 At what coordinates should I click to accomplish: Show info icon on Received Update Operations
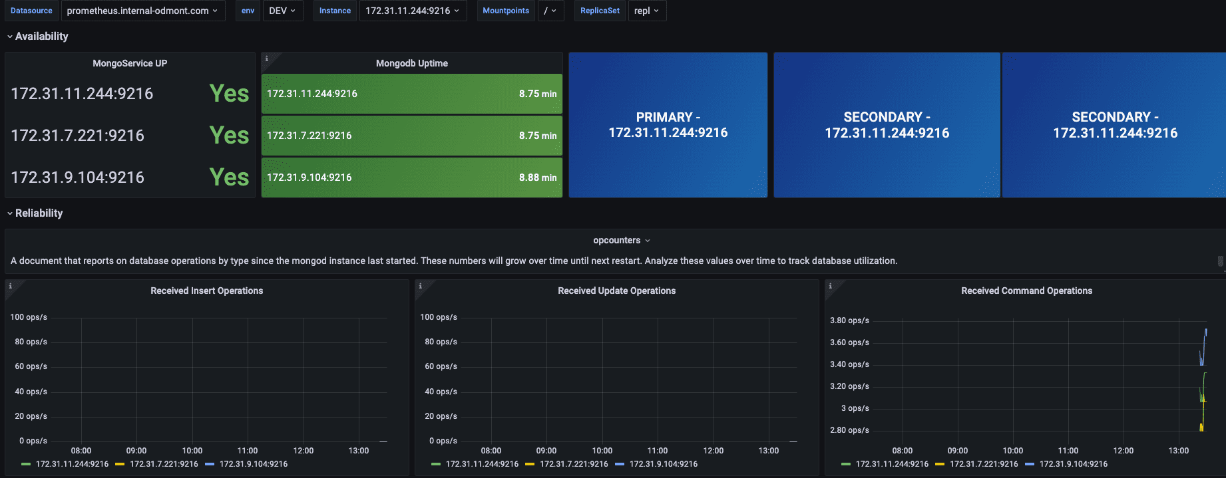[421, 286]
